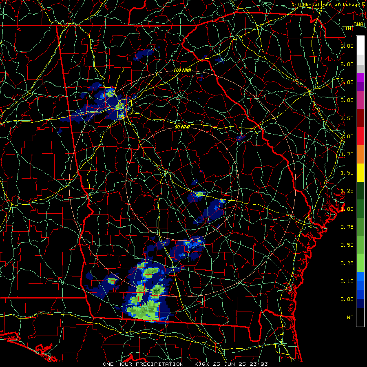Click the 100 NMI range ring label
The height and width of the screenshot is (367, 367).
(x=182, y=70)
